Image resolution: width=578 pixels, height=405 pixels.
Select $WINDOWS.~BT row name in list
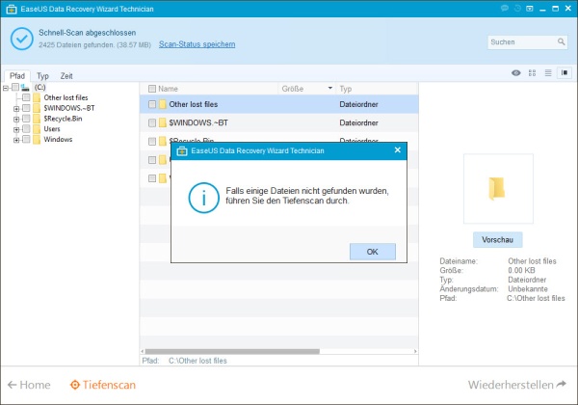(x=198, y=122)
